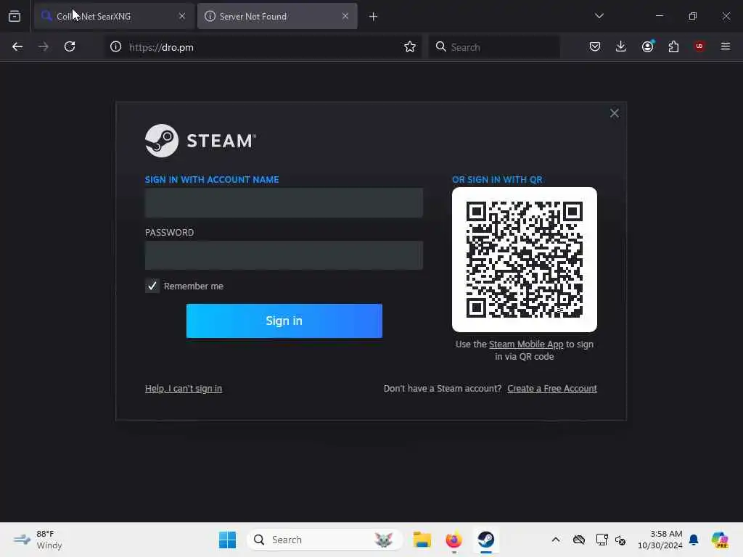Switch to the CoilNet SearXNG tab
Screen dimensions: 743x557
[x=114, y=16]
